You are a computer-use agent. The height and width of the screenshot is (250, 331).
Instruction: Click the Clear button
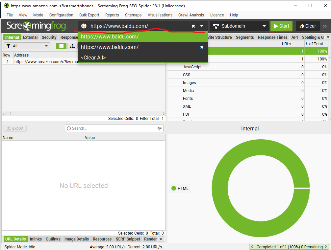[308, 26]
